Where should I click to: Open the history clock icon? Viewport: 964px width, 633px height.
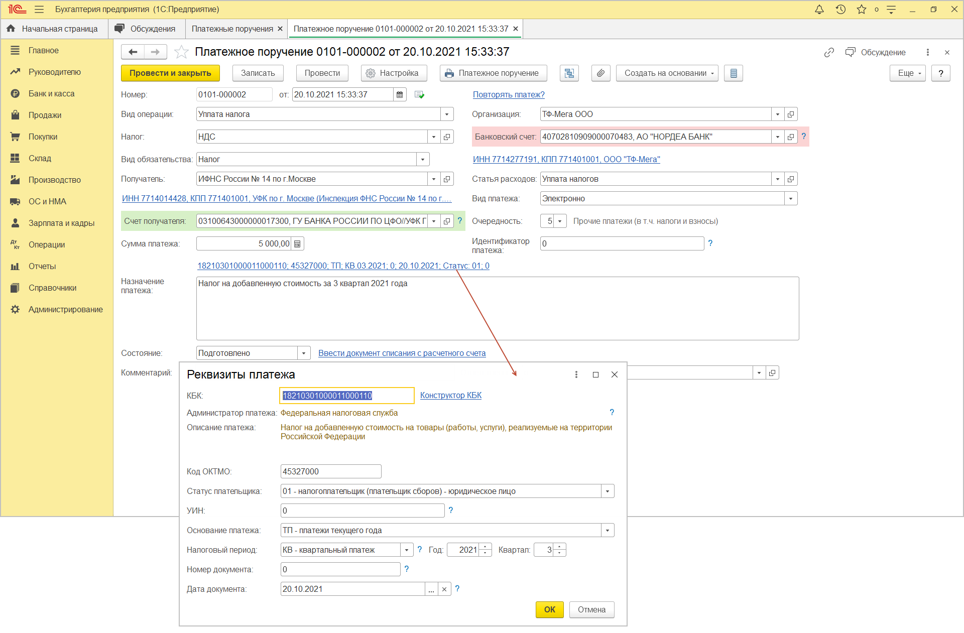point(840,10)
